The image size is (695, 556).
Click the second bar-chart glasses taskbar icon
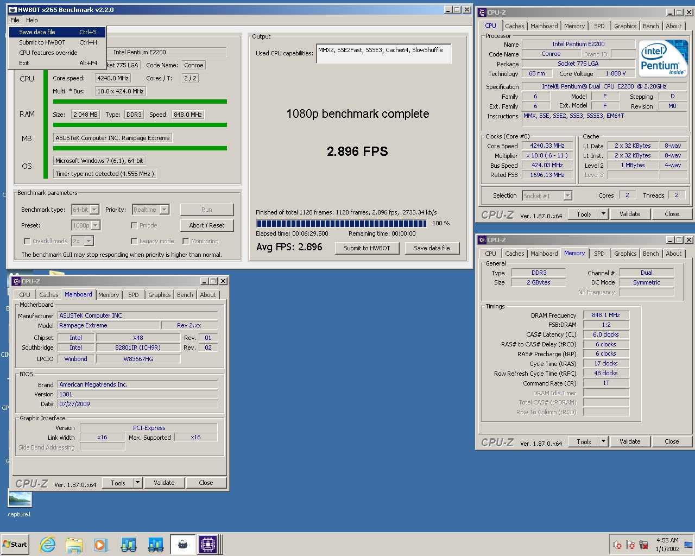tap(156, 545)
